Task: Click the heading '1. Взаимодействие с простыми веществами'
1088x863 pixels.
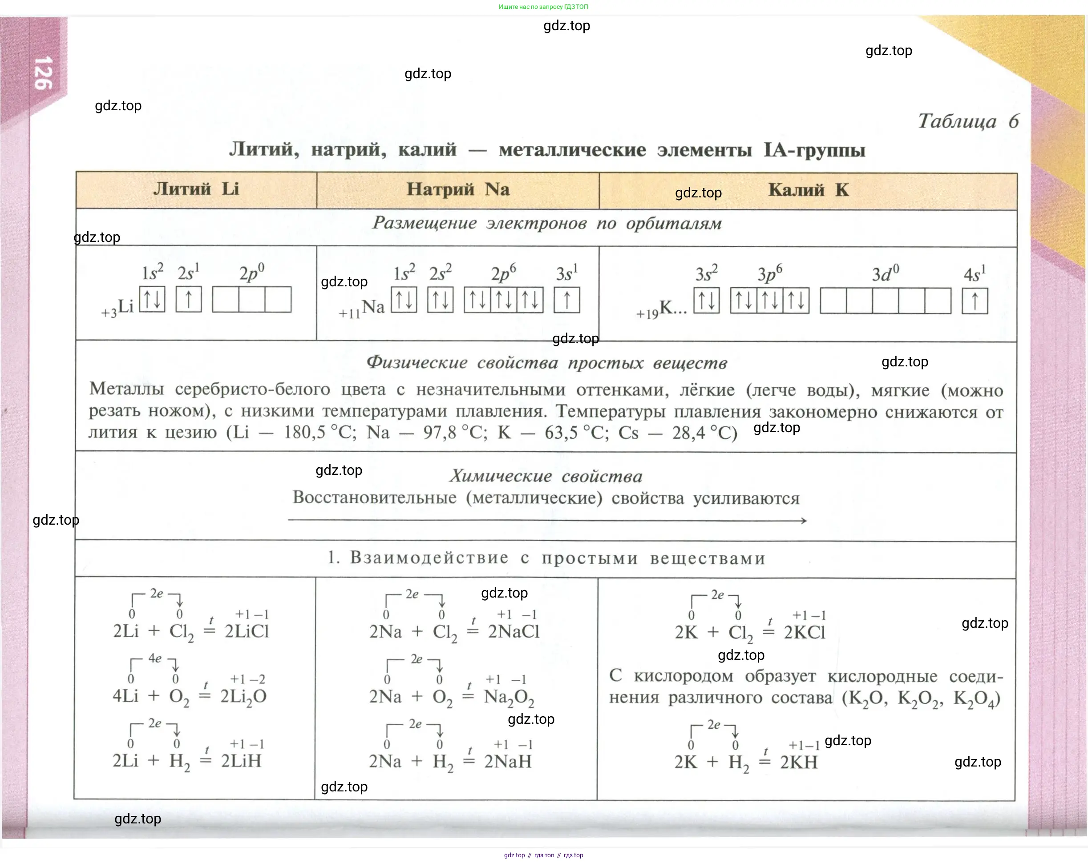Action: coord(546,558)
